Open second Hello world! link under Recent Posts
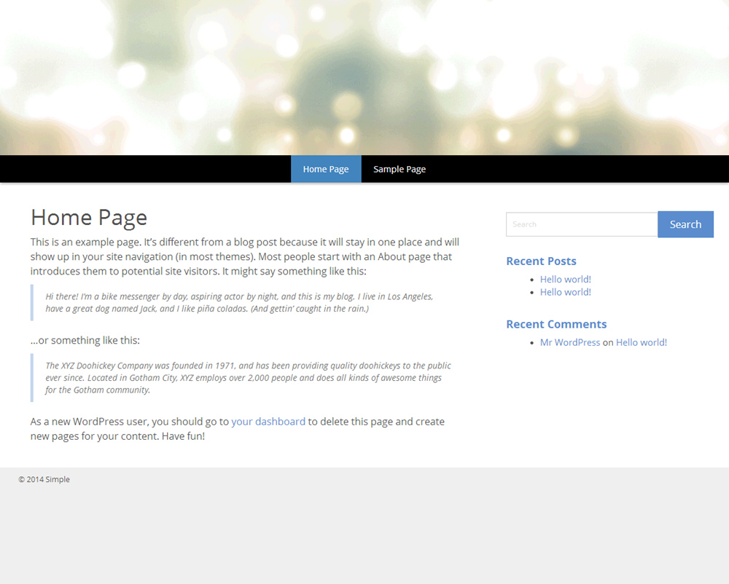729x584 pixels. click(x=565, y=292)
